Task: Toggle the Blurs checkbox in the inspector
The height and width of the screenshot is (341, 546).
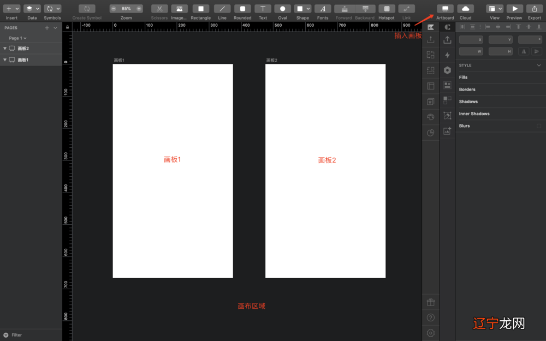Action: click(x=538, y=125)
